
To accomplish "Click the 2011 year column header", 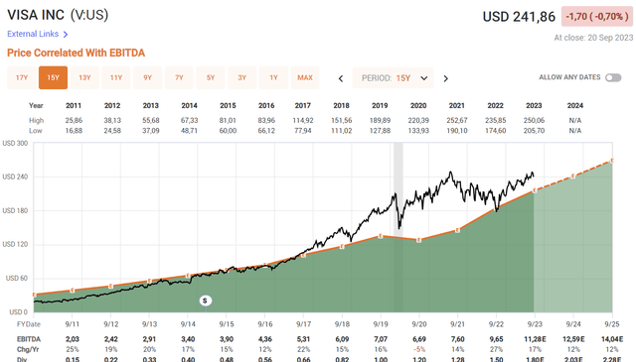I will point(74,106).
